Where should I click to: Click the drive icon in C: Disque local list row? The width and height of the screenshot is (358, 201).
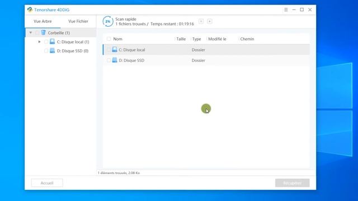(115, 50)
